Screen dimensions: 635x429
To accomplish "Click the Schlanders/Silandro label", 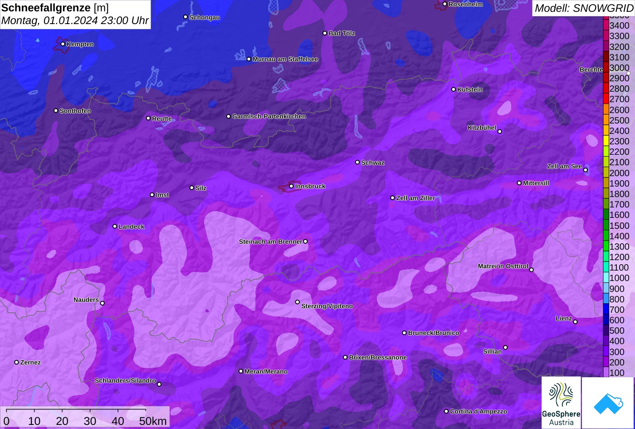I will [x=125, y=381].
